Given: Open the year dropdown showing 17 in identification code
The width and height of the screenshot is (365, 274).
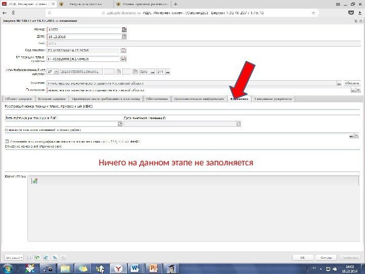Looking at the screenshot, I should (56, 72).
